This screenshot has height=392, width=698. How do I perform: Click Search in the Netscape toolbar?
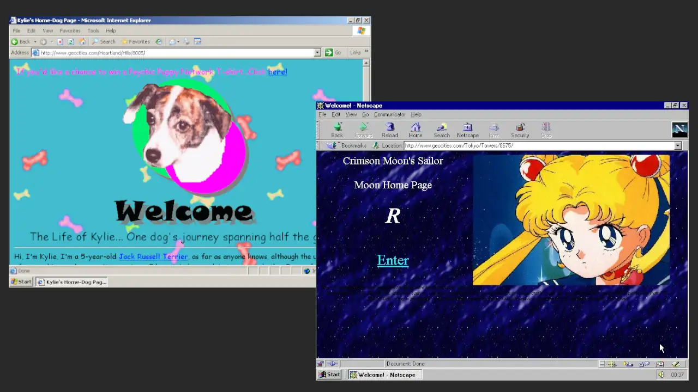point(442,130)
